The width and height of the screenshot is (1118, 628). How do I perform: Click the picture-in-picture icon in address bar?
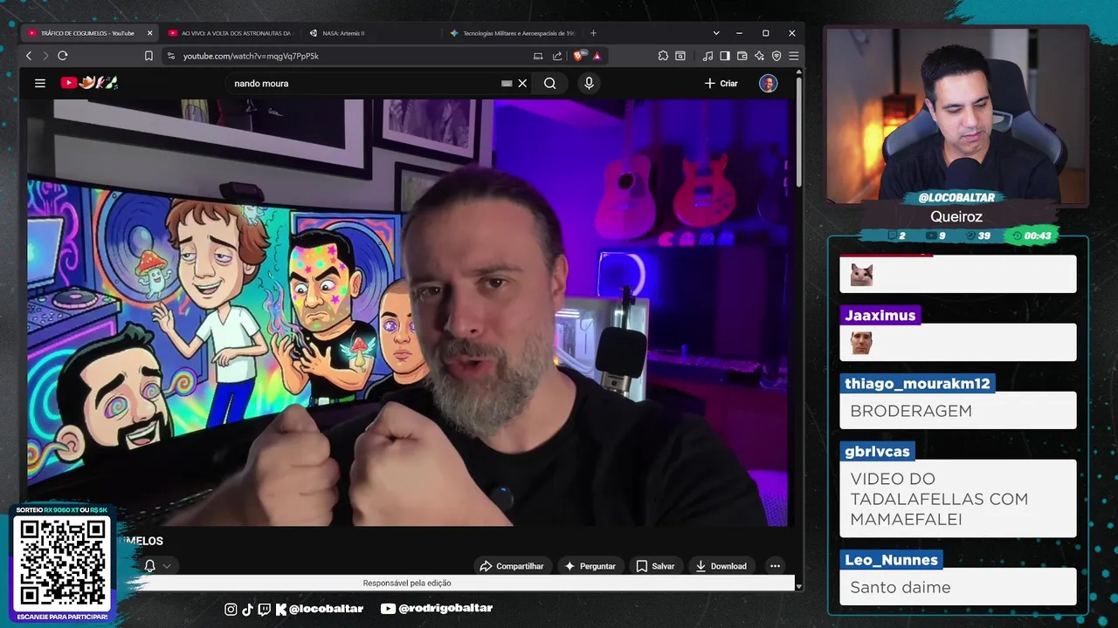pyautogui.click(x=538, y=56)
